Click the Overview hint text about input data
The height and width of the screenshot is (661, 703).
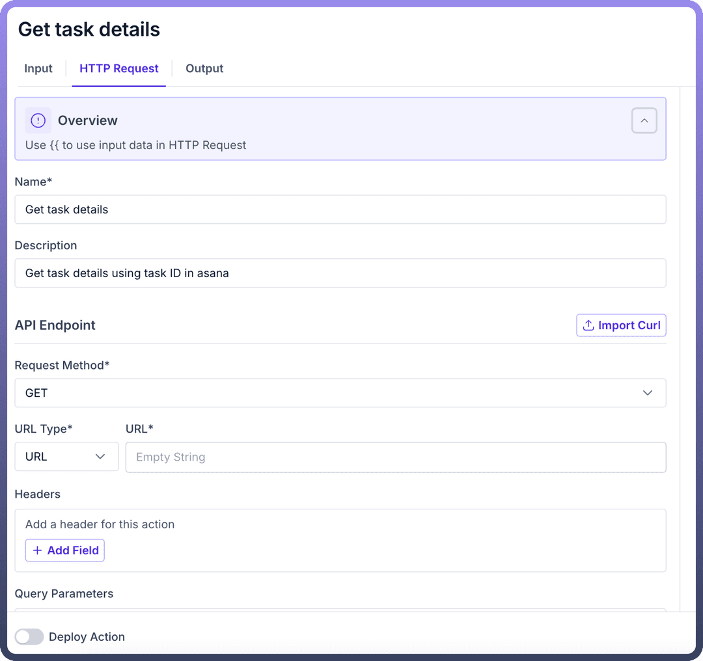tap(135, 145)
